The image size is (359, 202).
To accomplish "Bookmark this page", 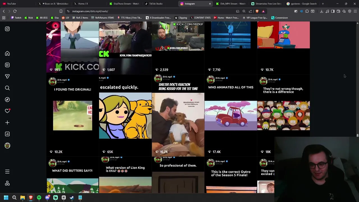I will [61, 11].
